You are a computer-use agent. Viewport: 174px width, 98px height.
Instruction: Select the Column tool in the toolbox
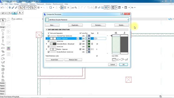click(x=3, y=41)
